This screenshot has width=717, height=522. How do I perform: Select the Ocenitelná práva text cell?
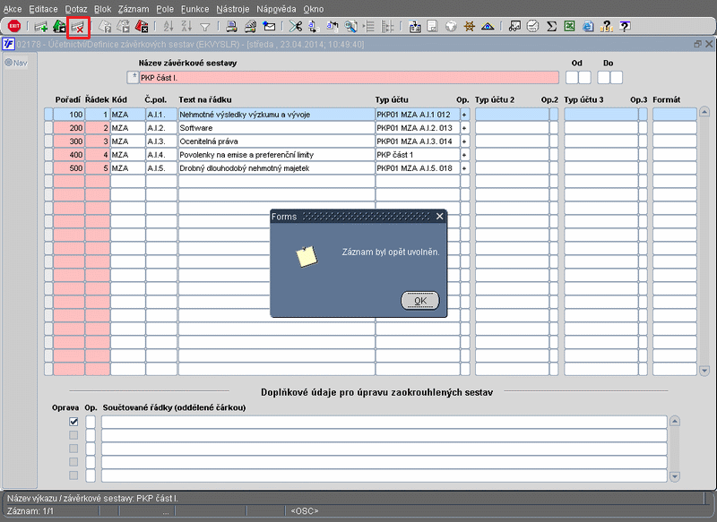(276, 141)
